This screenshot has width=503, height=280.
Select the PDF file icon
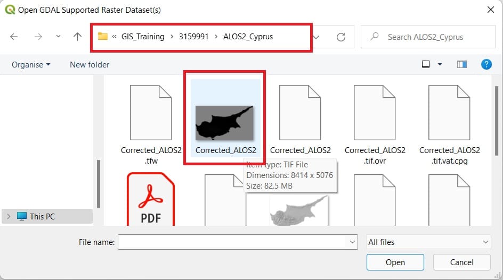click(x=151, y=199)
